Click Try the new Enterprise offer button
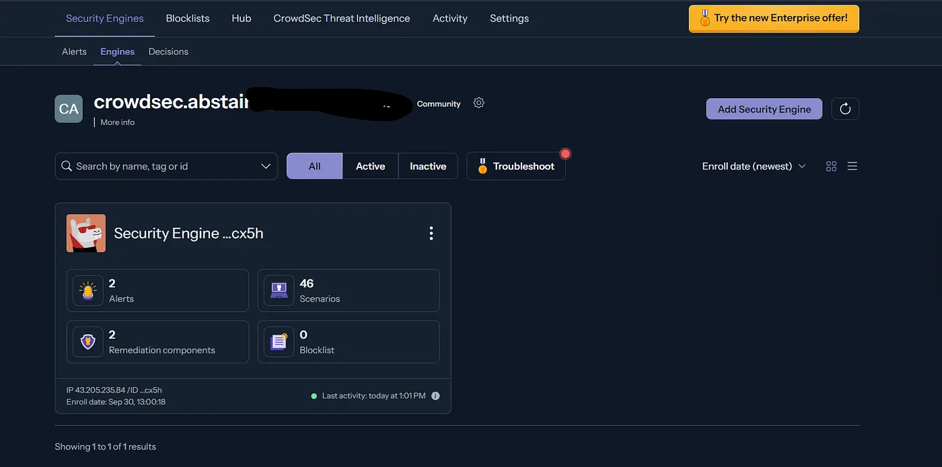The height and width of the screenshot is (467, 942). 774,18
